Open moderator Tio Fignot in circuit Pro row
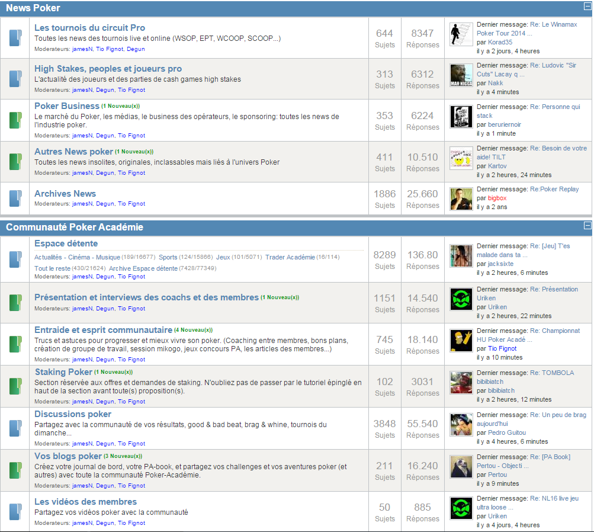594x532 pixels. pyautogui.click(x=110, y=49)
